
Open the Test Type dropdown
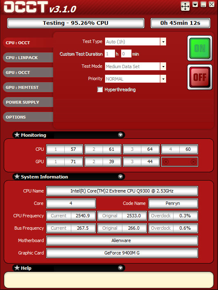pos(163,42)
